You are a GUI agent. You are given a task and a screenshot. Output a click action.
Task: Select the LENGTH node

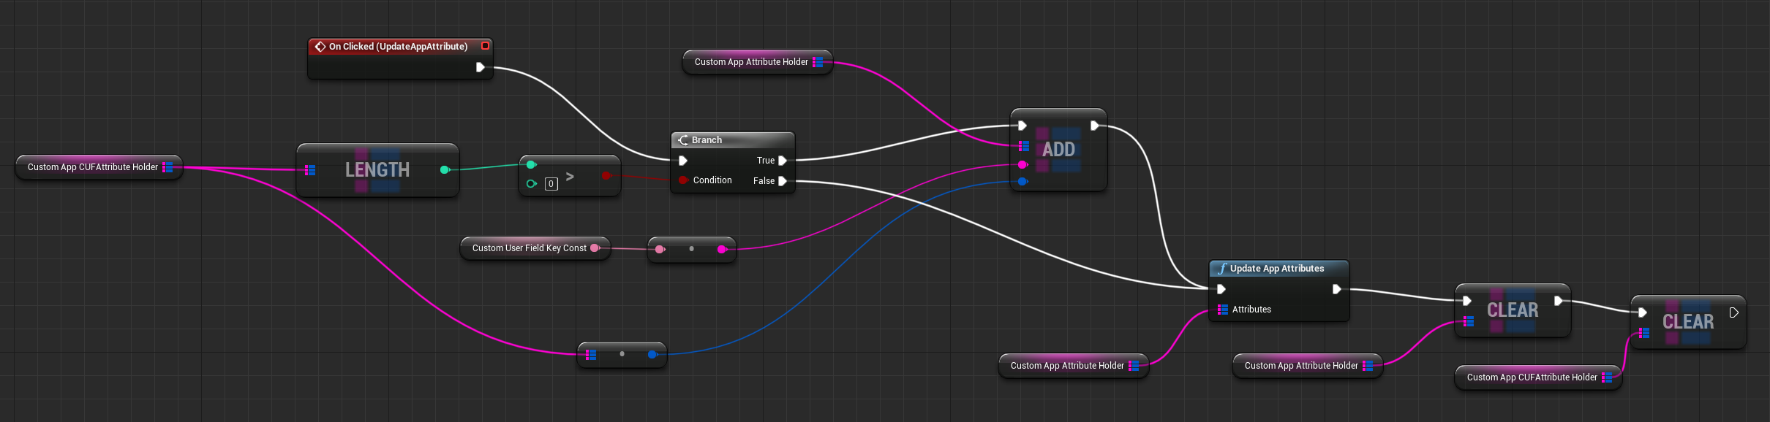[x=377, y=170]
